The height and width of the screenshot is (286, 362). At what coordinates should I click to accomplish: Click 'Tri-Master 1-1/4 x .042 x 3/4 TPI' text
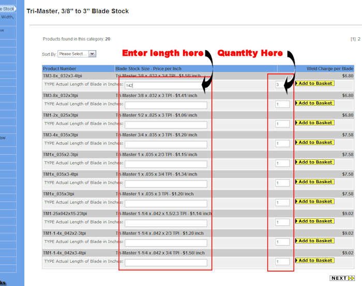click(x=147, y=253)
